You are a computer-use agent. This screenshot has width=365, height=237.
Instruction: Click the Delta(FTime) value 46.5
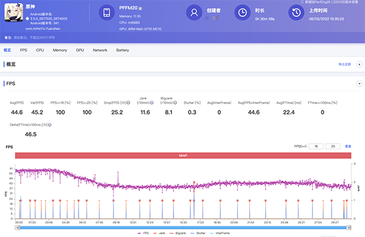click(x=30, y=135)
